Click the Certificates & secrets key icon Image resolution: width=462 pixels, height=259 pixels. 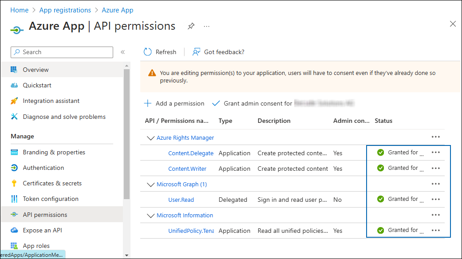(15, 183)
